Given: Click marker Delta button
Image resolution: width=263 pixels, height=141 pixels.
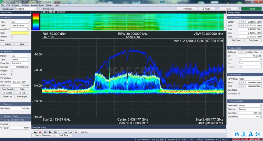Looking at the screenshot, I should (22, 89).
